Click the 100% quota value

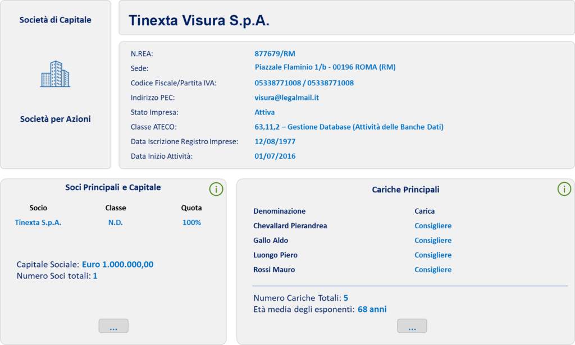pos(191,223)
